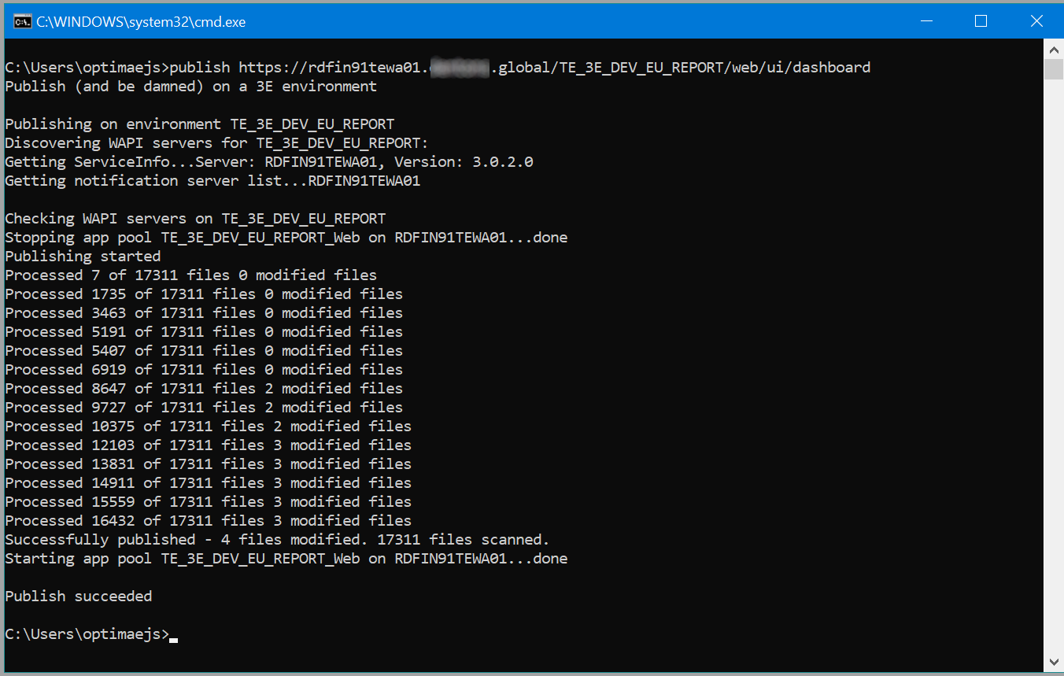Click the scrollbar up arrow icon
Viewport: 1064px width, 676px height.
[x=1054, y=49]
